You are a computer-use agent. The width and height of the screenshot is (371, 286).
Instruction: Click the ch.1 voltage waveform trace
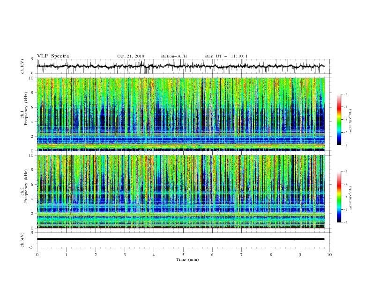pyautogui.click(x=180, y=66)
